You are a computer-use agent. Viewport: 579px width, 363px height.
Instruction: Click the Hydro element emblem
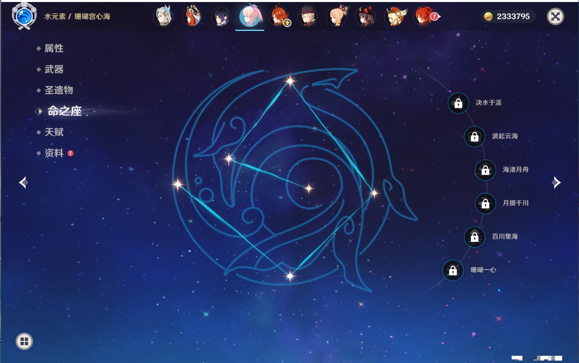(x=24, y=16)
